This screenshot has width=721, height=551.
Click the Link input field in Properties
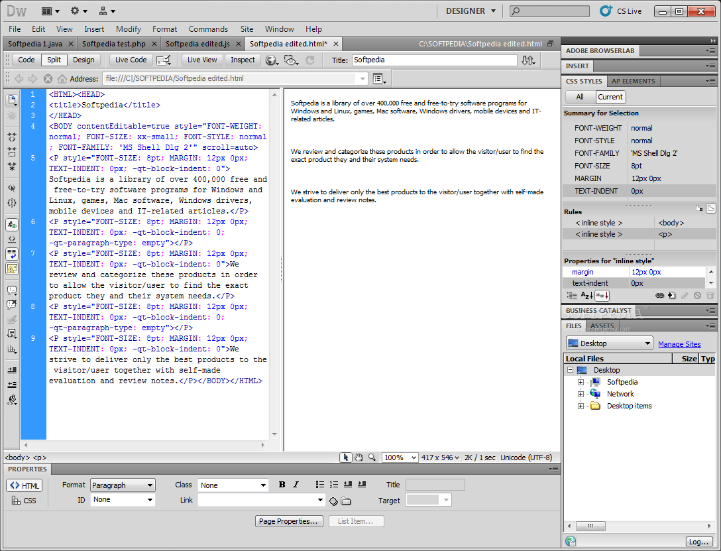coord(261,500)
